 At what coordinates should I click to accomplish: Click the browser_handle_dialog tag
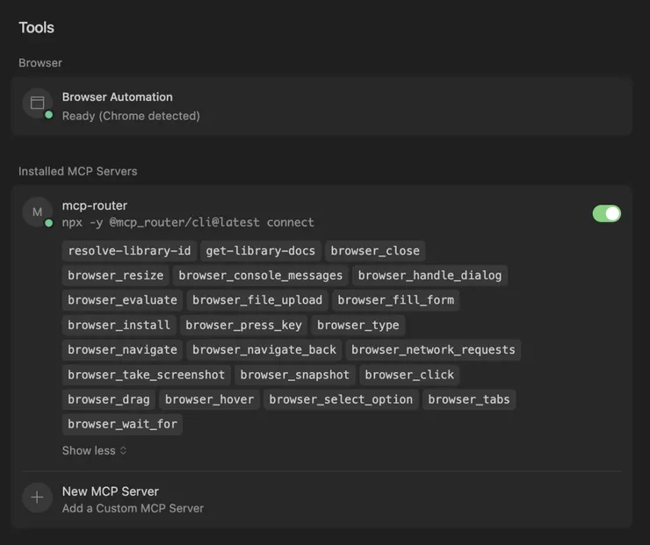click(430, 276)
